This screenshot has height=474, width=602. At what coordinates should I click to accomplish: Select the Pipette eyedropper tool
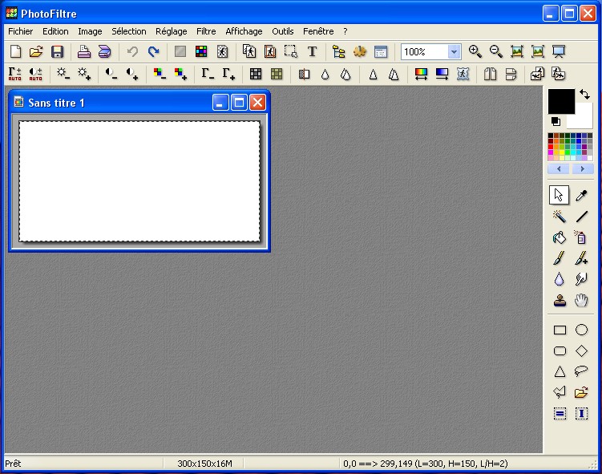click(x=581, y=196)
